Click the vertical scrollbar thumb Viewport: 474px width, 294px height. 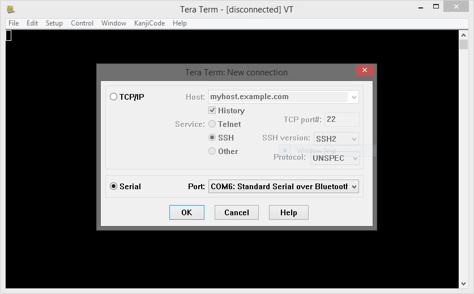click(463, 44)
